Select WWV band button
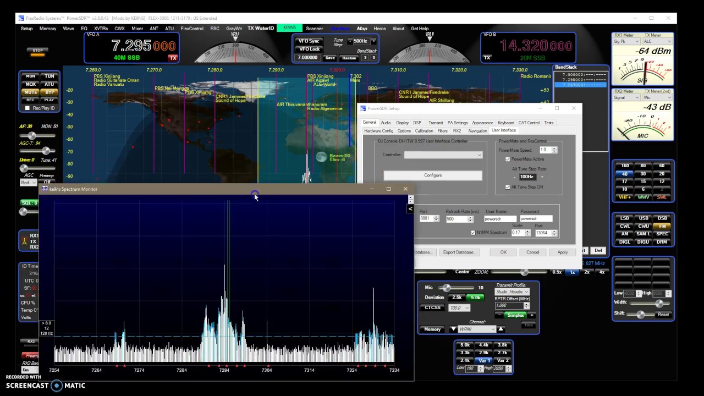 point(643,197)
